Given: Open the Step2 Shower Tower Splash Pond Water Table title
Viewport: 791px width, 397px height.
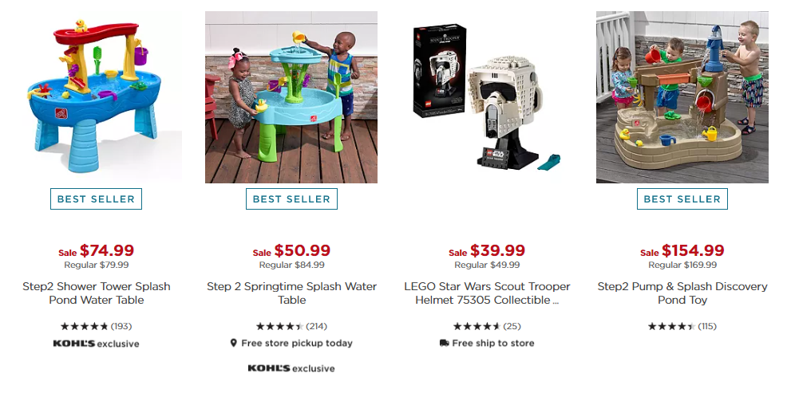Looking at the screenshot, I should click(97, 293).
